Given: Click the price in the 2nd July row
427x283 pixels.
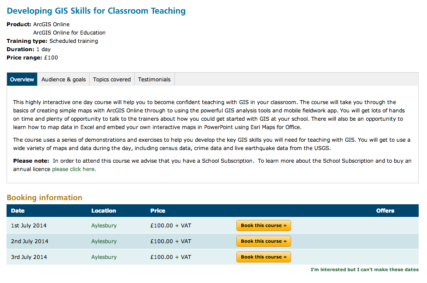Looking at the screenshot, I should click(171, 241).
